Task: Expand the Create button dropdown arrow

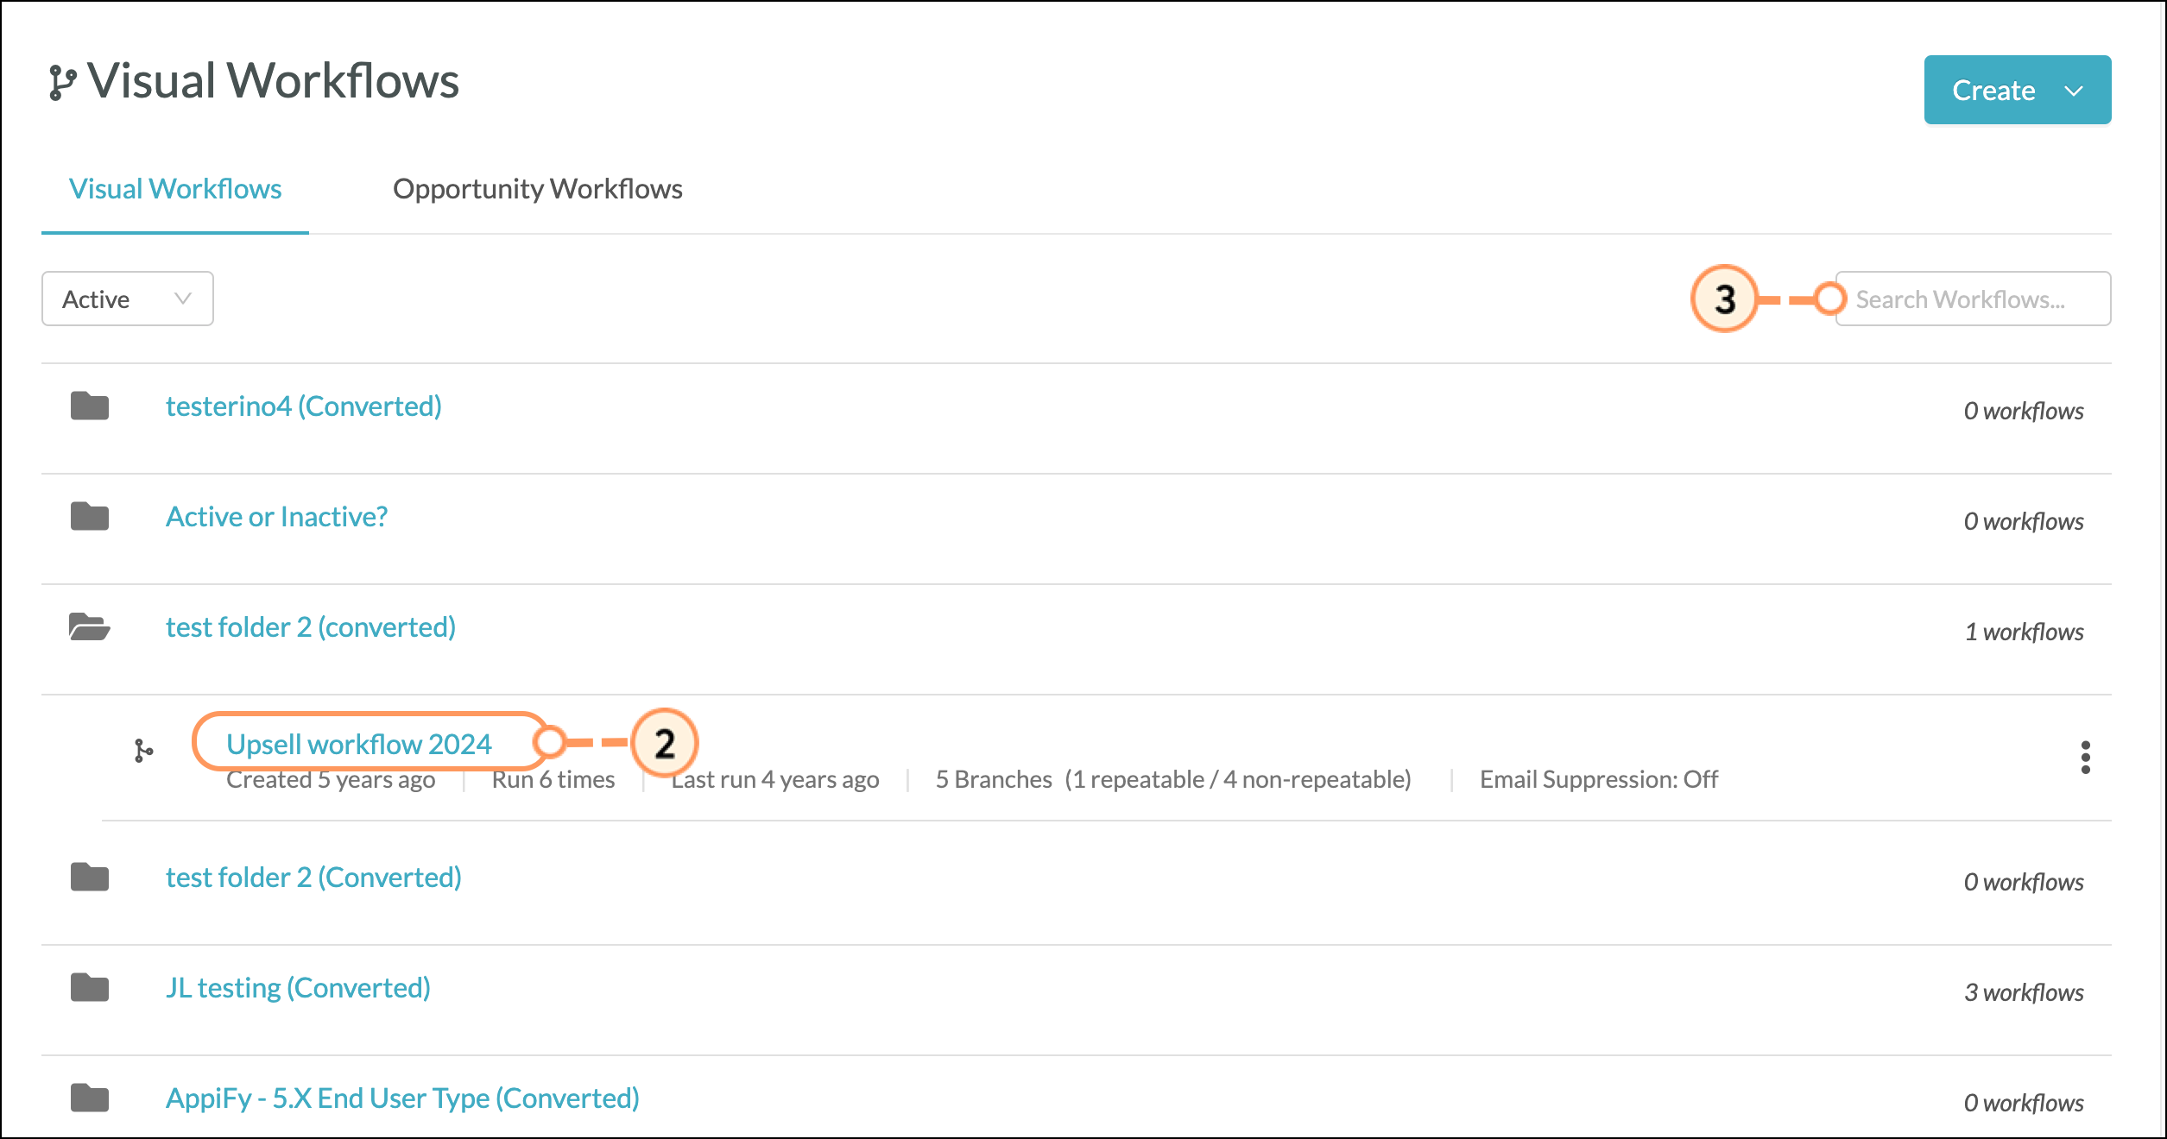Action: coord(2074,91)
